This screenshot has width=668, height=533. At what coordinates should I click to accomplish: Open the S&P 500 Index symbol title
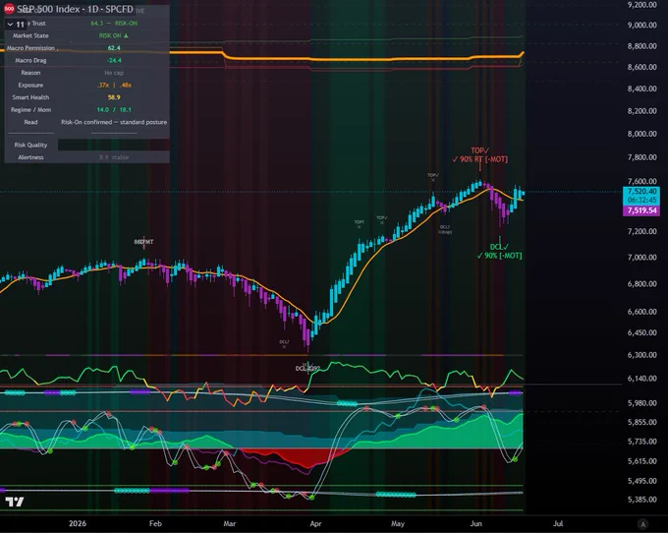tap(75, 9)
